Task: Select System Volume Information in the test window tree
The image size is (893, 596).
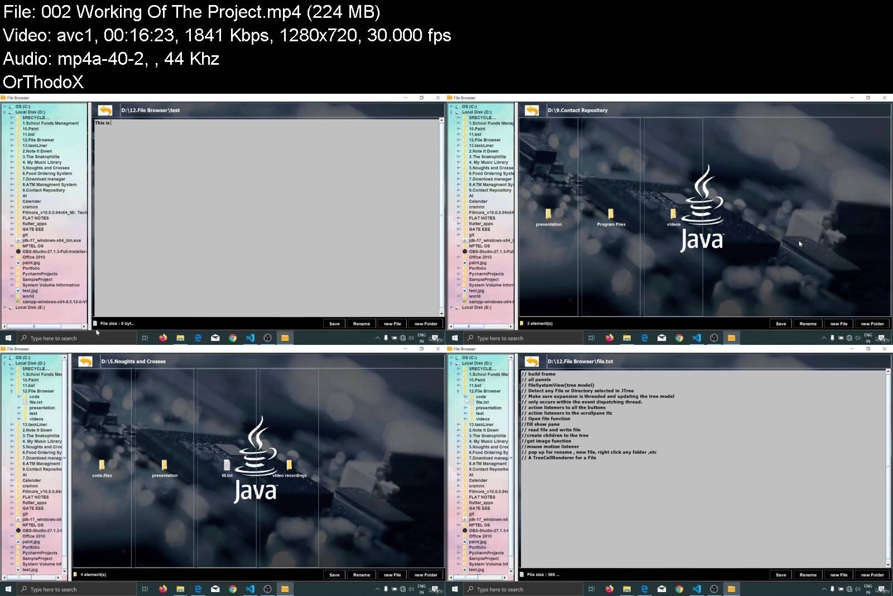Action: click(51, 285)
